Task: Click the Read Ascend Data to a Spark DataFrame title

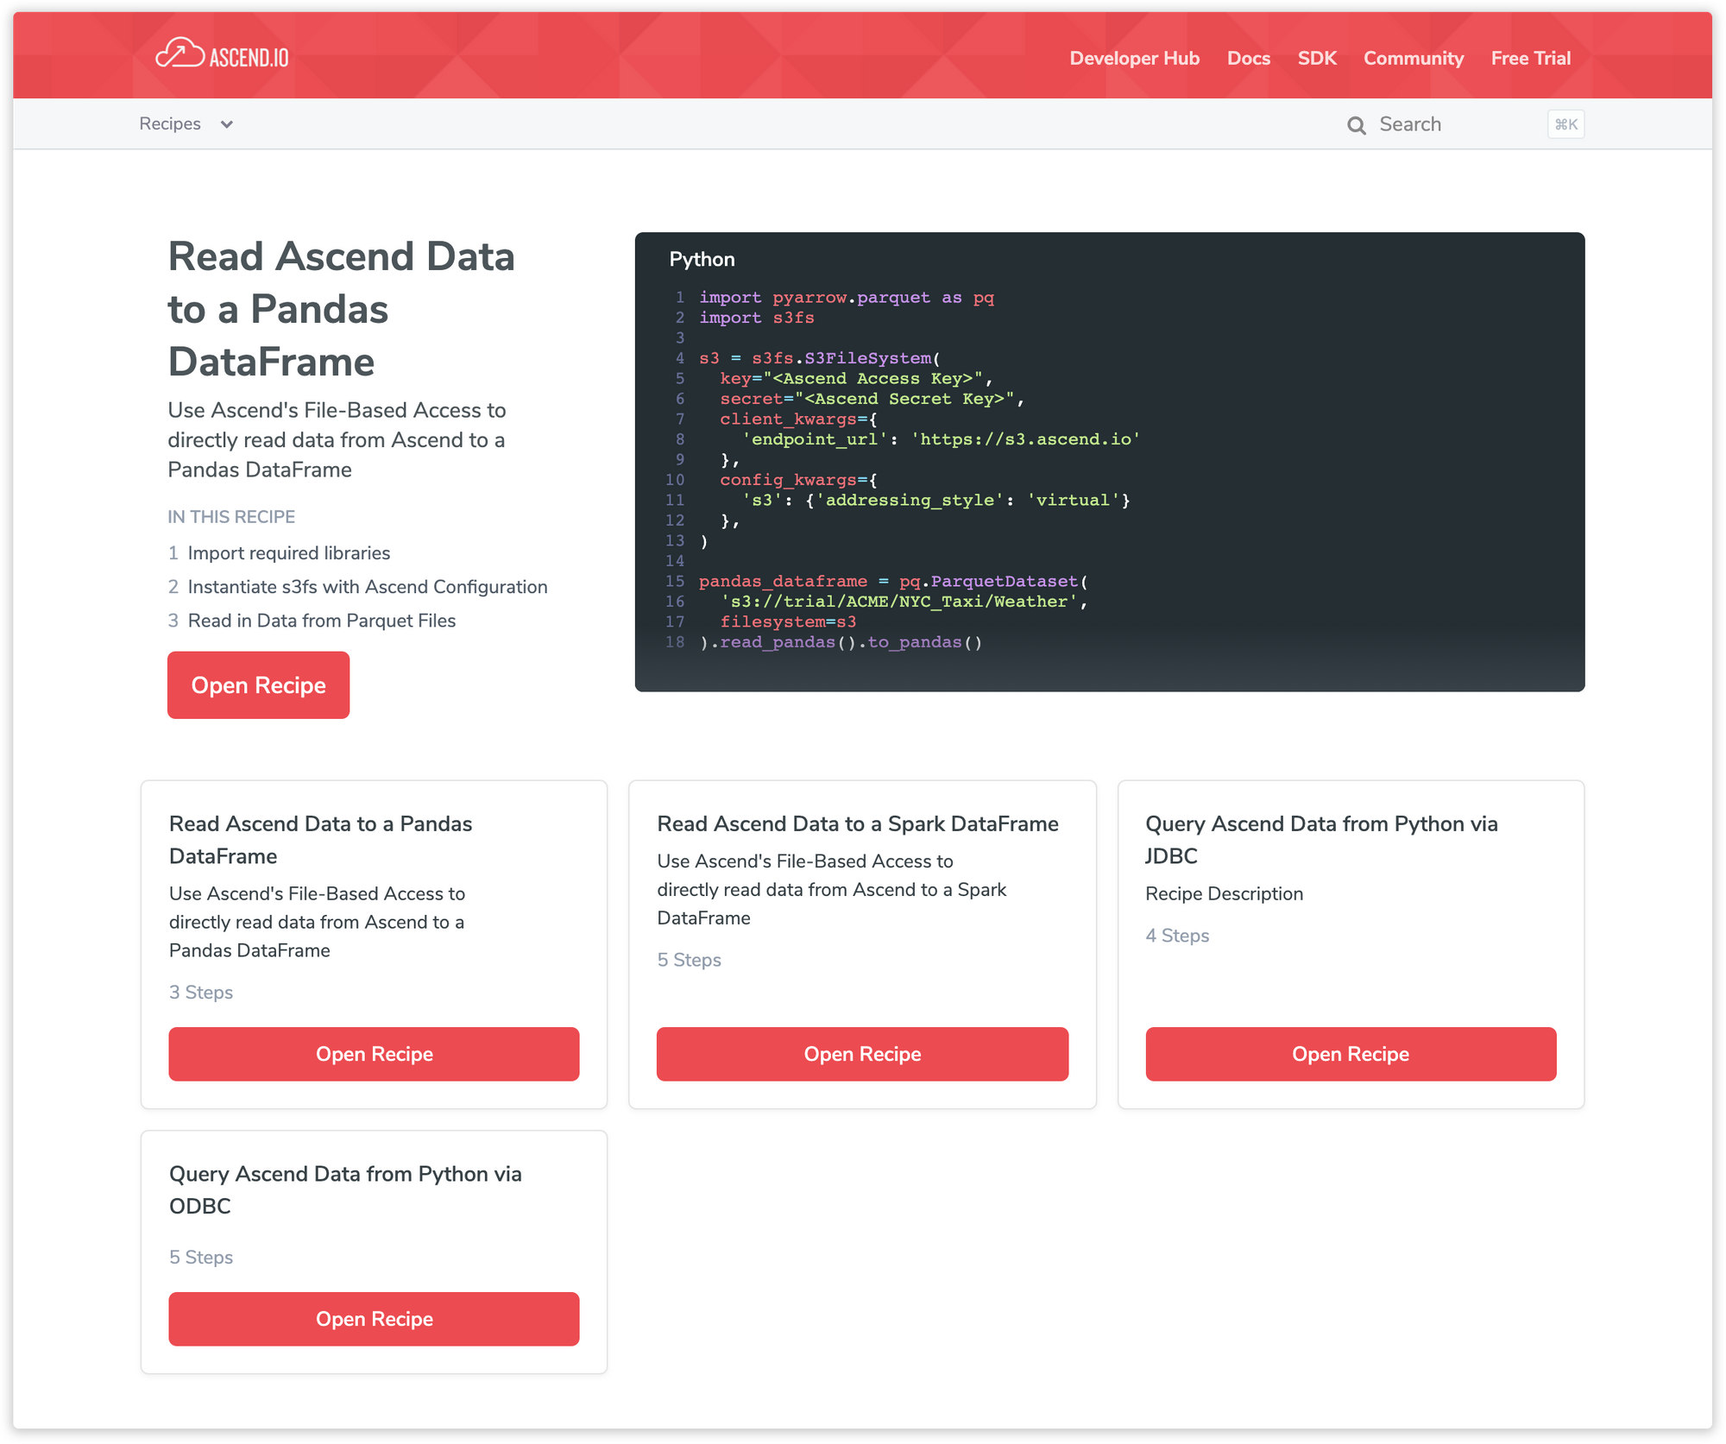Action: (x=857, y=823)
